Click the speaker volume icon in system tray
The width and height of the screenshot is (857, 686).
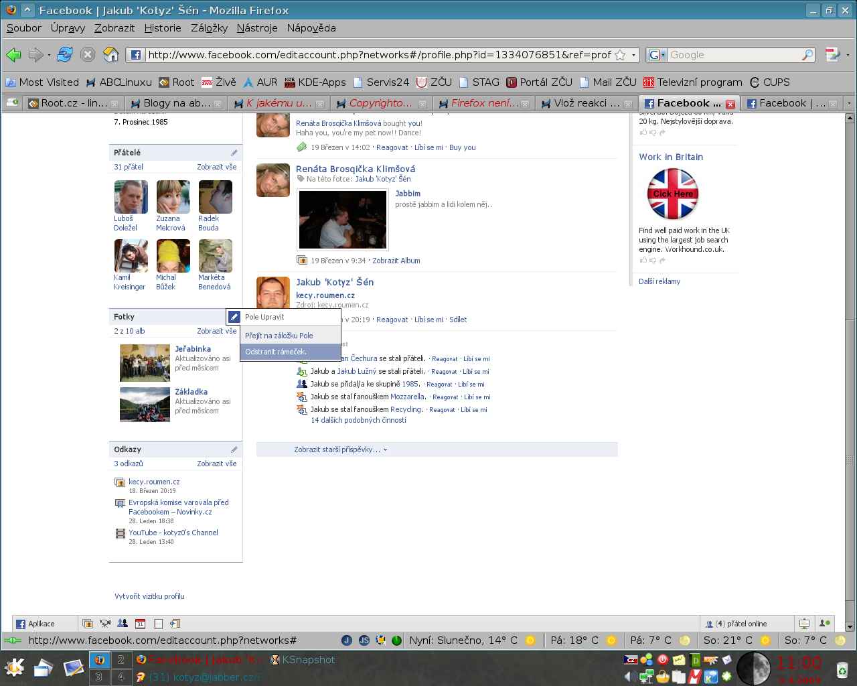pyautogui.click(x=630, y=677)
